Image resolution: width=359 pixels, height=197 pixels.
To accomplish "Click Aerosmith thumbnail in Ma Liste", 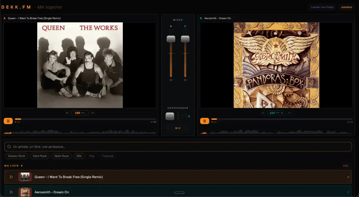I will pyautogui.click(x=25, y=192).
